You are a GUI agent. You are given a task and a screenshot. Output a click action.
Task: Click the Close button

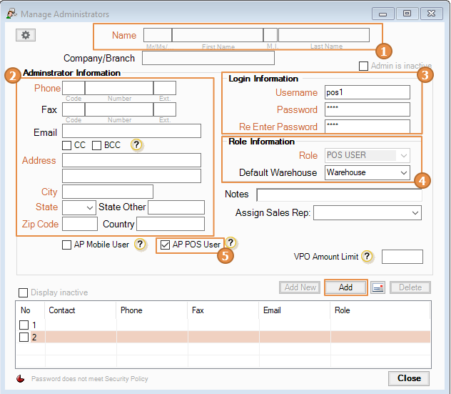[409, 378]
